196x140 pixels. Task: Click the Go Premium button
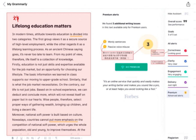131,67
